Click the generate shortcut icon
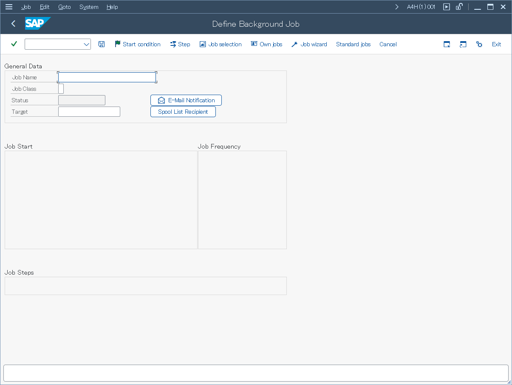The height and width of the screenshot is (385, 512). 463,44
